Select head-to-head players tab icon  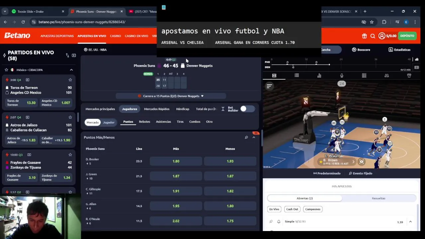[x=386, y=76]
